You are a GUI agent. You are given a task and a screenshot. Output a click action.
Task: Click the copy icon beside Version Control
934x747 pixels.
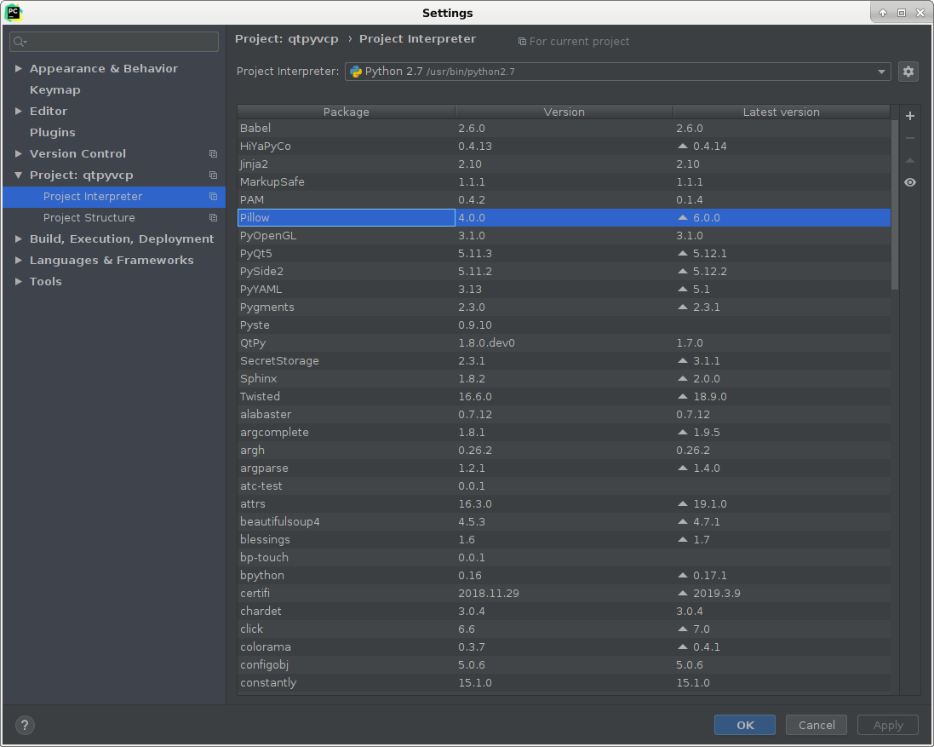(x=213, y=153)
